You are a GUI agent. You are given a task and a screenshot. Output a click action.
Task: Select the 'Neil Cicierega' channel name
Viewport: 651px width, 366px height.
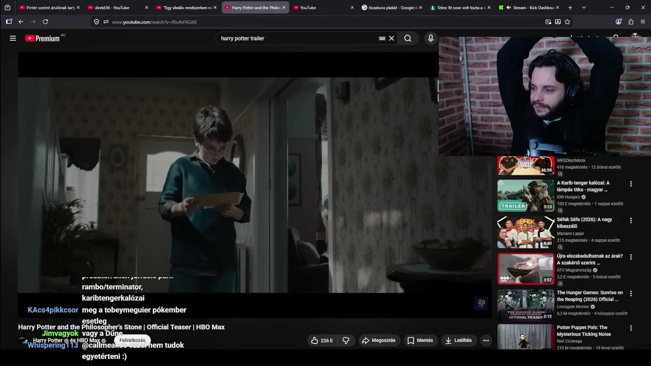[x=571, y=341]
